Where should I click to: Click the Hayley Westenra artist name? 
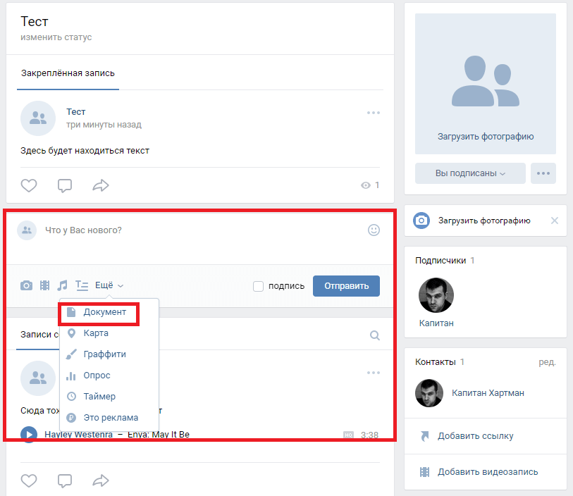tap(78, 434)
